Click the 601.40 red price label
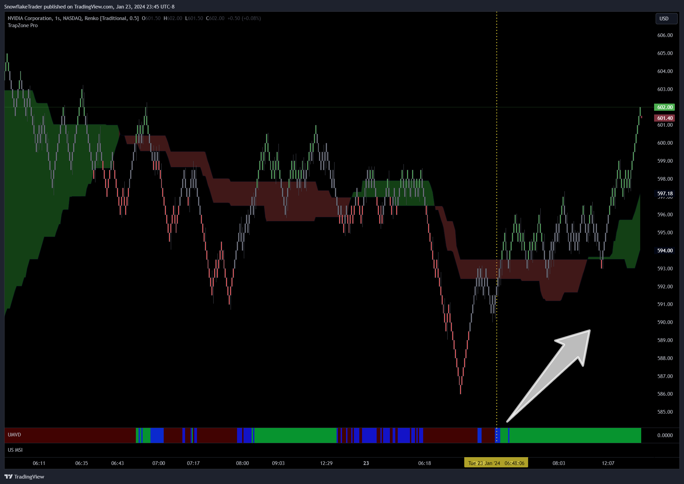Image resolution: width=684 pixels, height=484 pixels. pos(665,118)
